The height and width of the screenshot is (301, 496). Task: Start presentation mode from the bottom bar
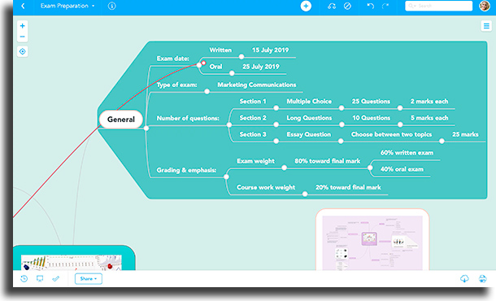tap(40, 278)
